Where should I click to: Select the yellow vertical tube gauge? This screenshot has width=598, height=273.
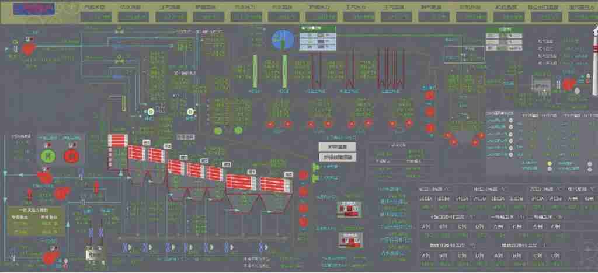point(123,103)
